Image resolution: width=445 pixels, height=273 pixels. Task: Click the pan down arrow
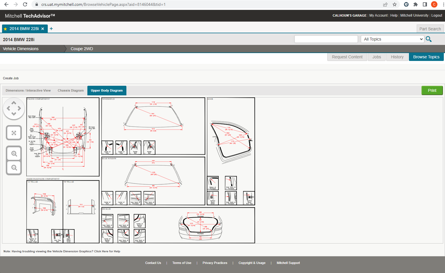click(x=14, y=114)
